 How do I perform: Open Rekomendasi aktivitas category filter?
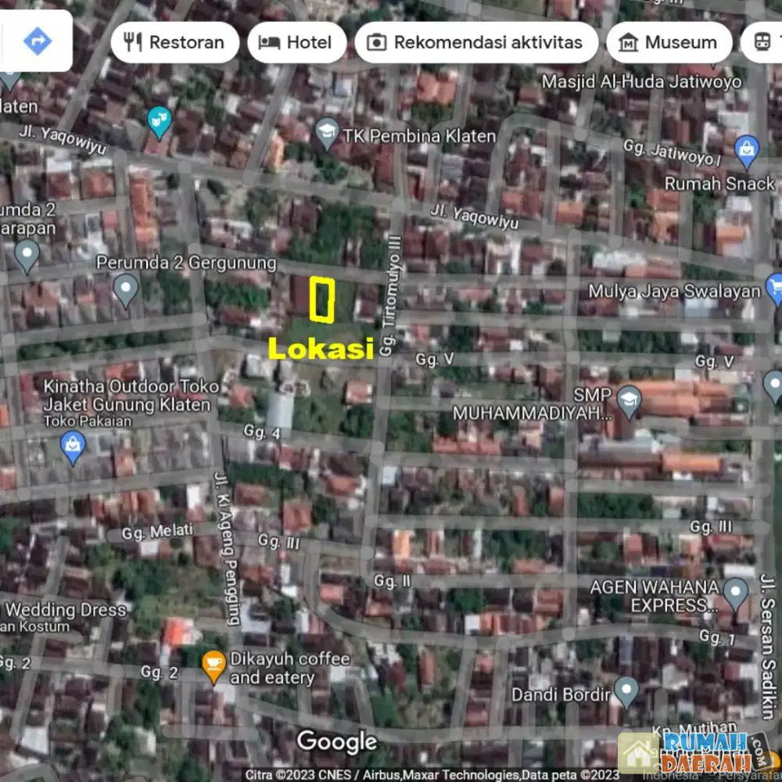click(x=475, y=42)
